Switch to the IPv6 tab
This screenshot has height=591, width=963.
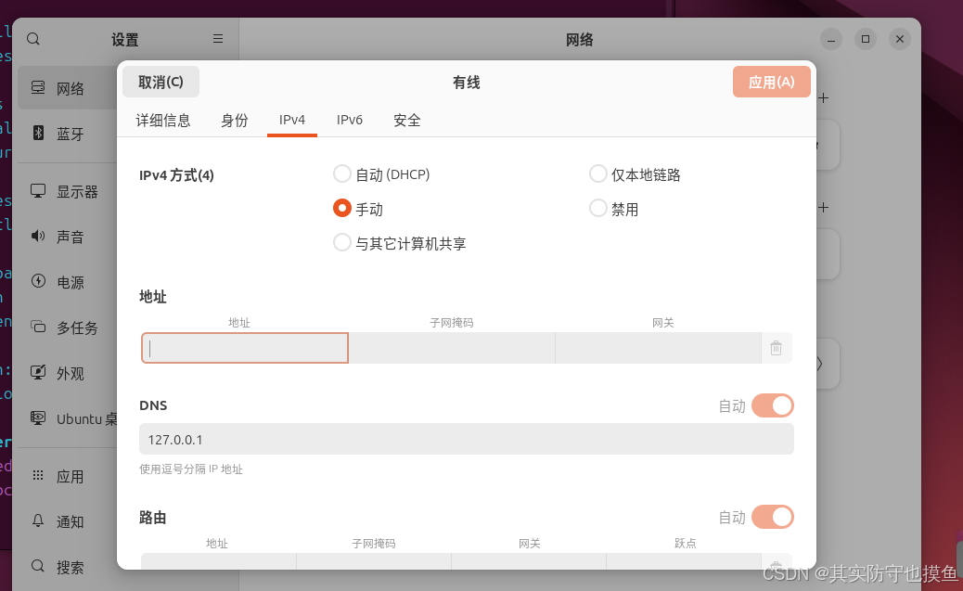pos(350,120)
